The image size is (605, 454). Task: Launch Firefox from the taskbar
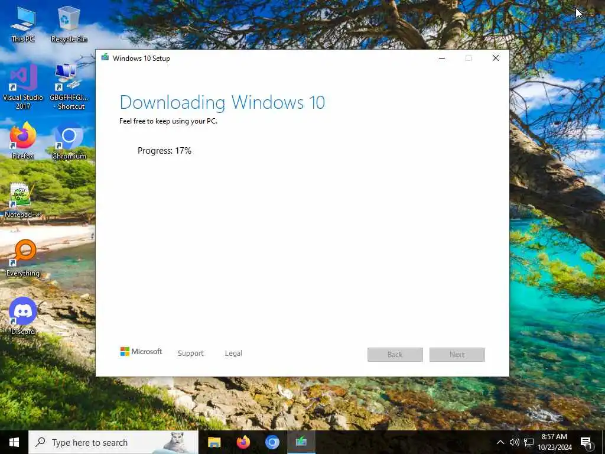click(243, 442)
